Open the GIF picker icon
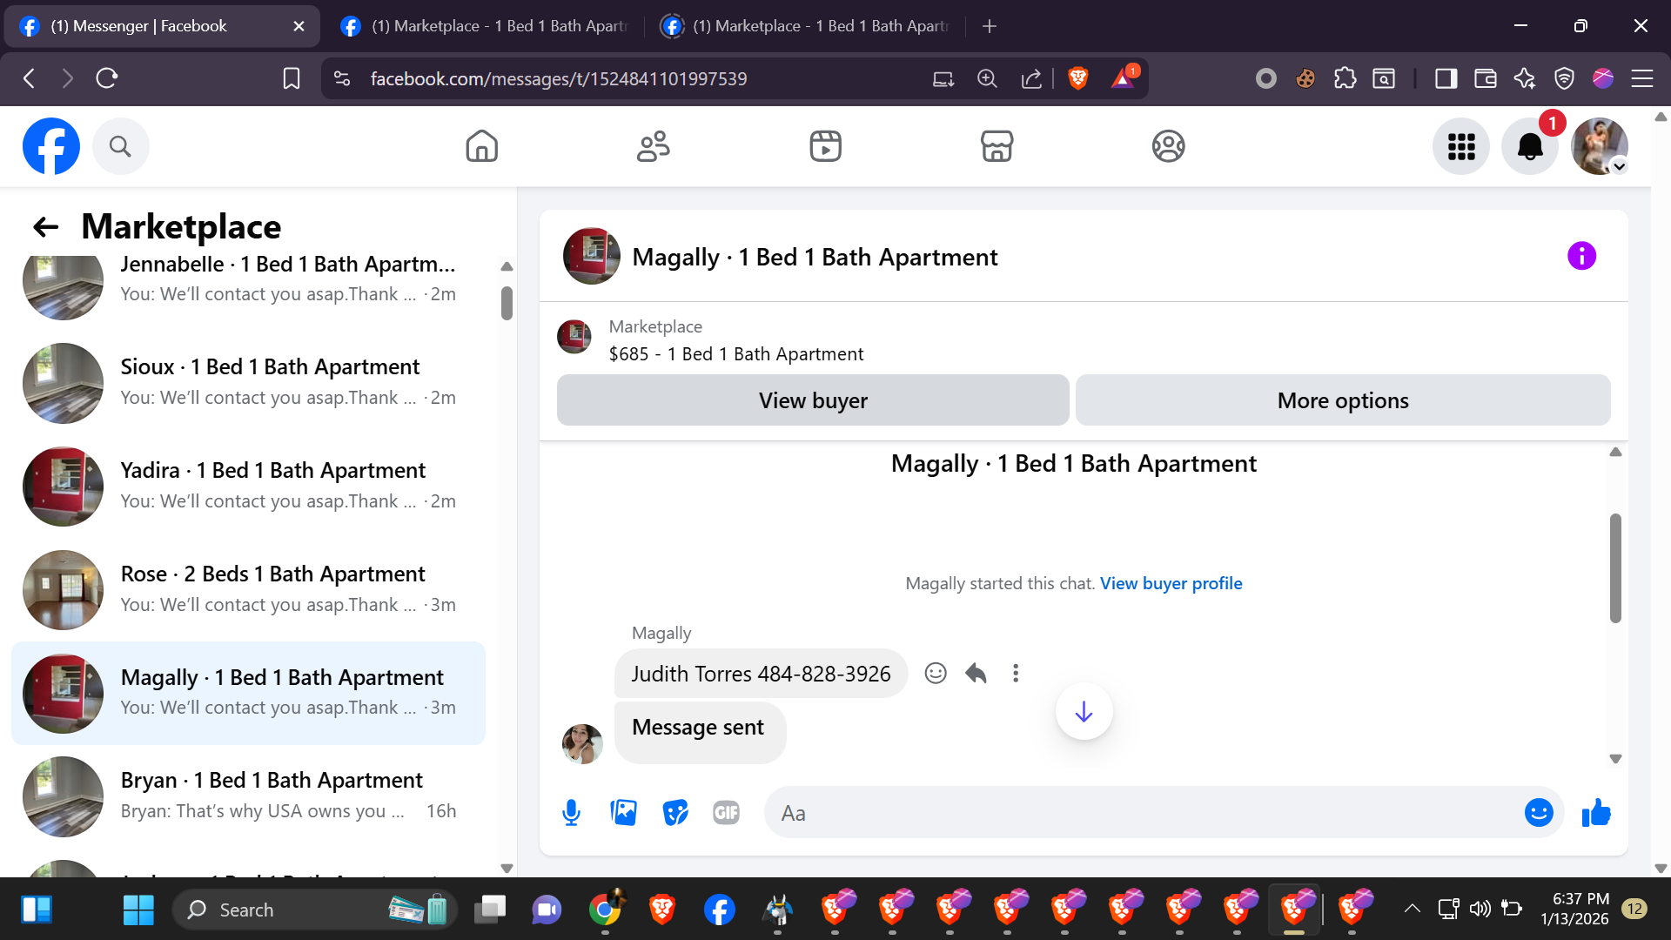 tap(726, 813)
